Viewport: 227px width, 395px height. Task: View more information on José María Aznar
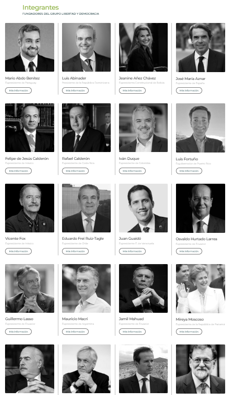[189, 90]
